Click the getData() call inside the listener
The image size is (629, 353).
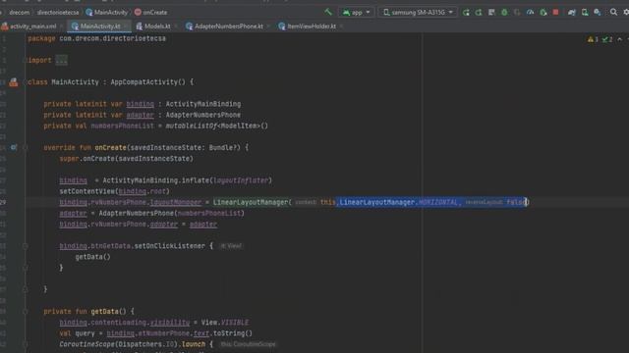pyautogui.click(x=92, y=257)
